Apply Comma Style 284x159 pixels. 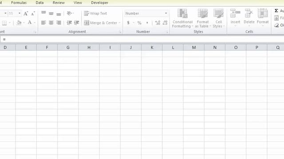pyautogui.click(x=147, y=23)
